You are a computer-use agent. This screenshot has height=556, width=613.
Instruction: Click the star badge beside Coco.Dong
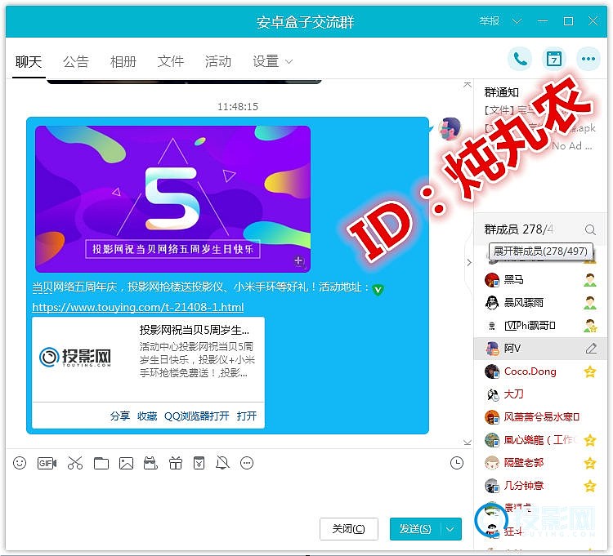tap(590, 371)
